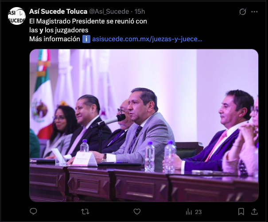Follow the asisucede.com.mx/juezas-y-juece link
The width and height of the screenshot is (268, 222).
(x=147, y=39)
